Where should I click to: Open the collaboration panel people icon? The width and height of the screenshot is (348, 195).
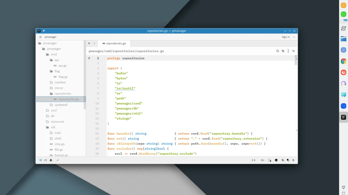pyautogui.click(x=51, y=160)
